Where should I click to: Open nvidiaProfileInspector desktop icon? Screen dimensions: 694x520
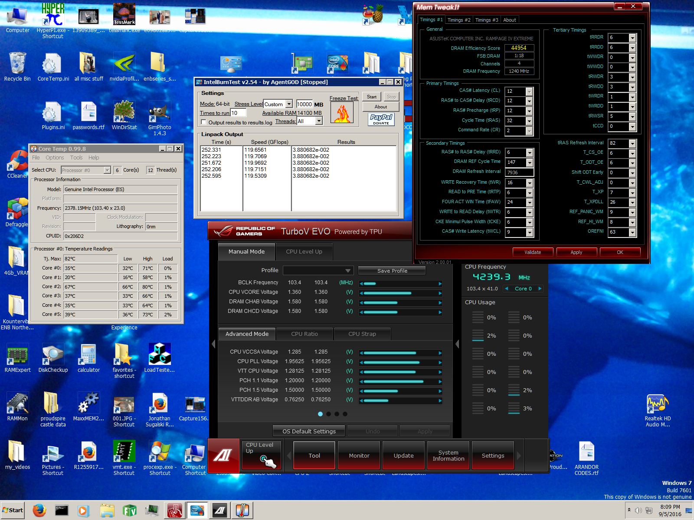[x=124, y=67]
